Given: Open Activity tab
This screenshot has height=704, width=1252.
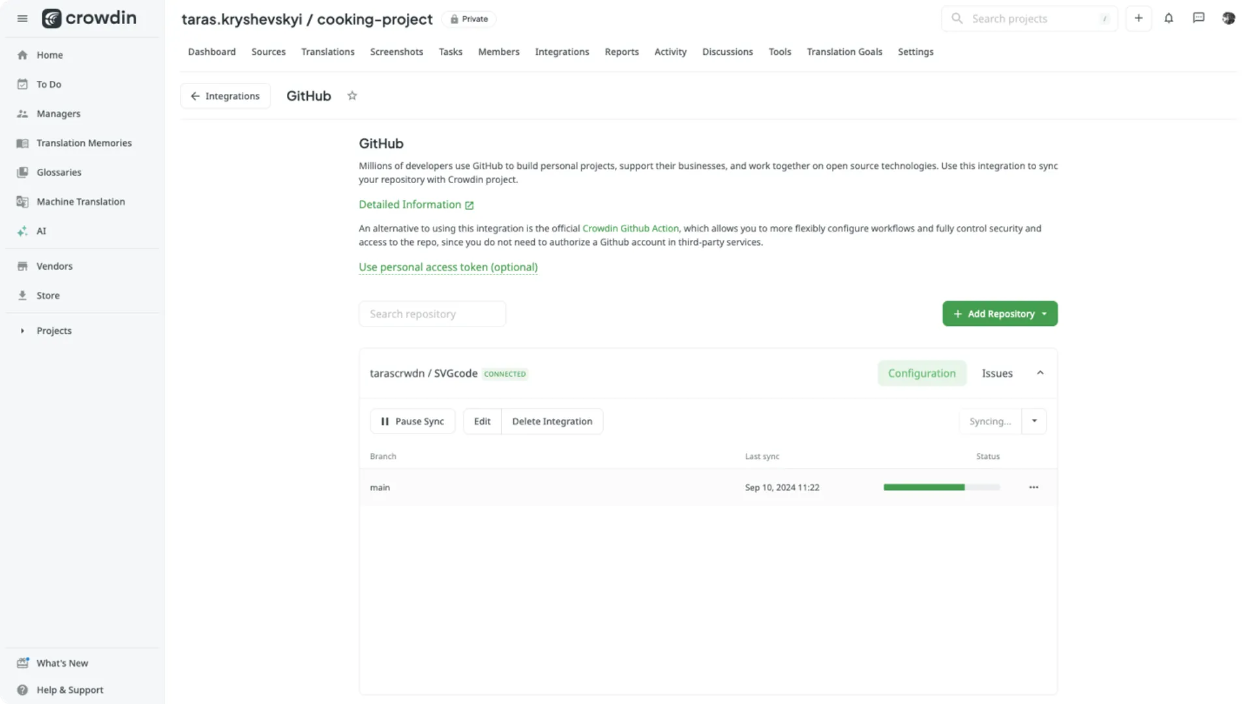Looking at the screenshot, I should [670, 51].
